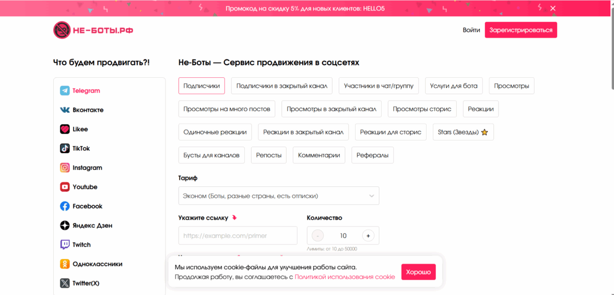
Task: Increase quantity with plus button
Action: [369, 236]
